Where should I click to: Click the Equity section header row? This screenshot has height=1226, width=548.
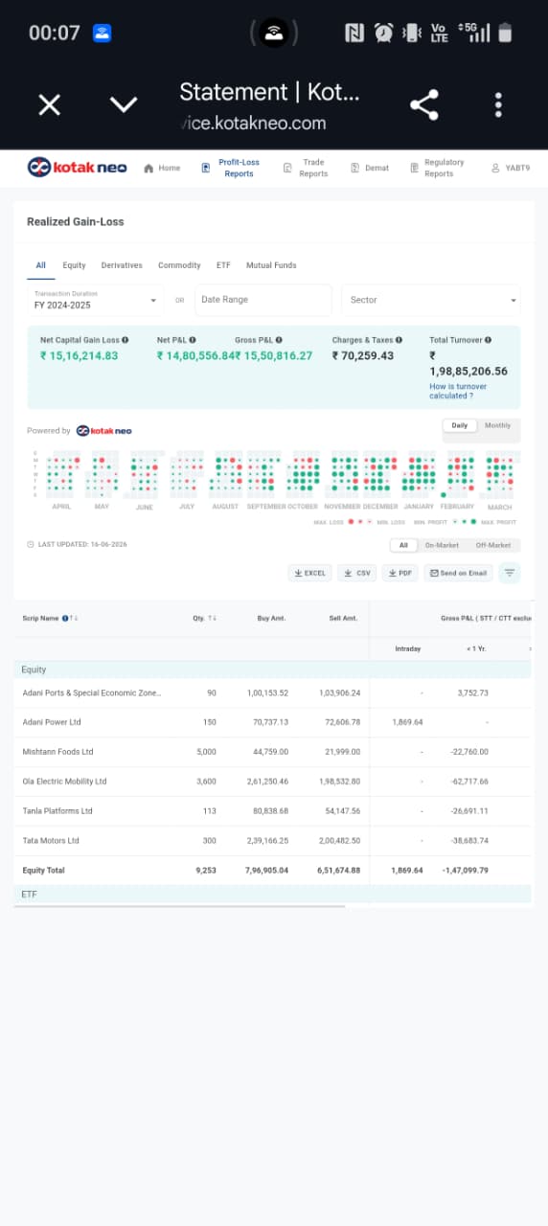tap(272, 670)
